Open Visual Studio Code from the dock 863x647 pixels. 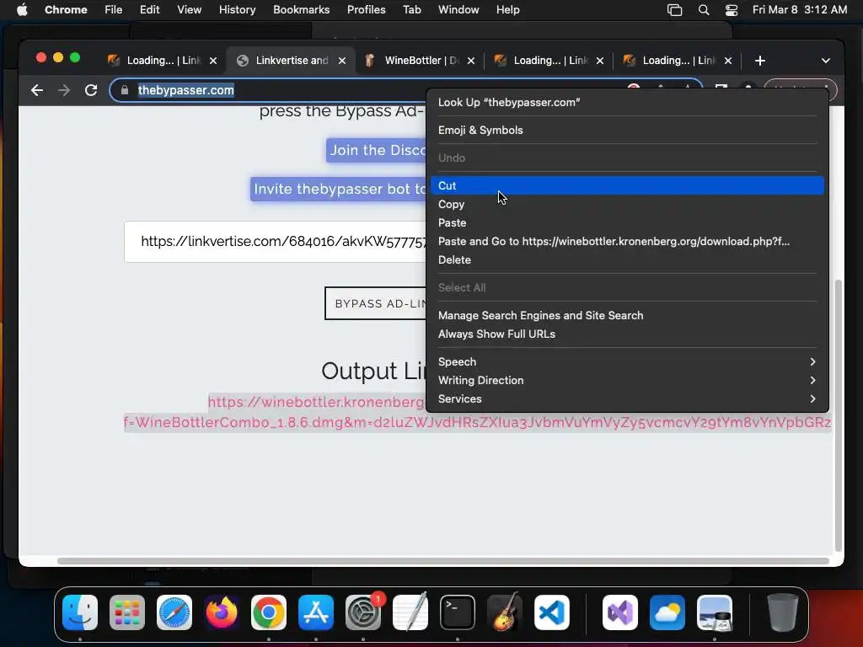(x=552, y=612)
